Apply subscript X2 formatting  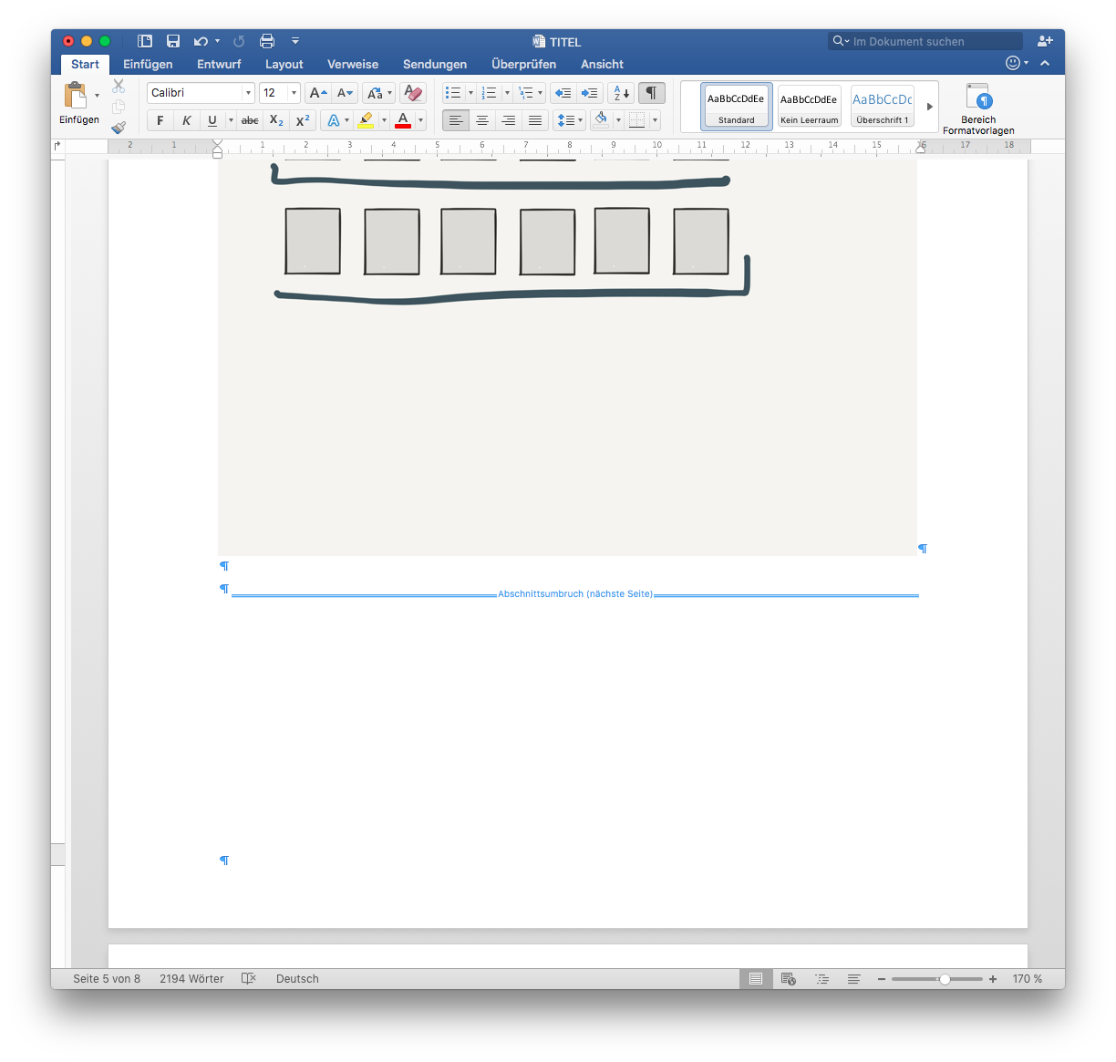click(x=276, y=120)
